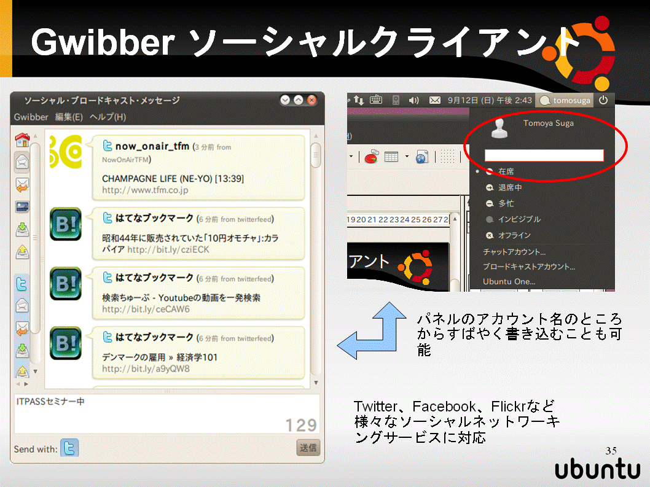The image size is (650, 487).
Task: Click the 送信 send button
Action: tap(308, 448)
